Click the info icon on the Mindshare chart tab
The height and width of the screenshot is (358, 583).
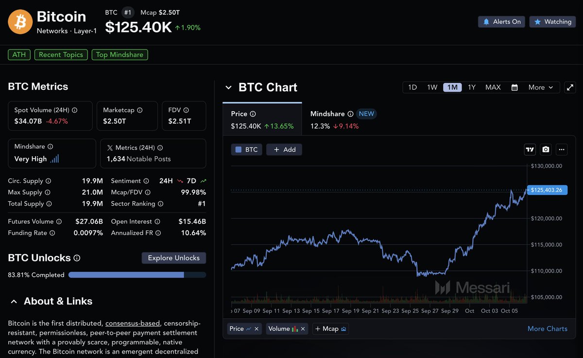point(350,114)
